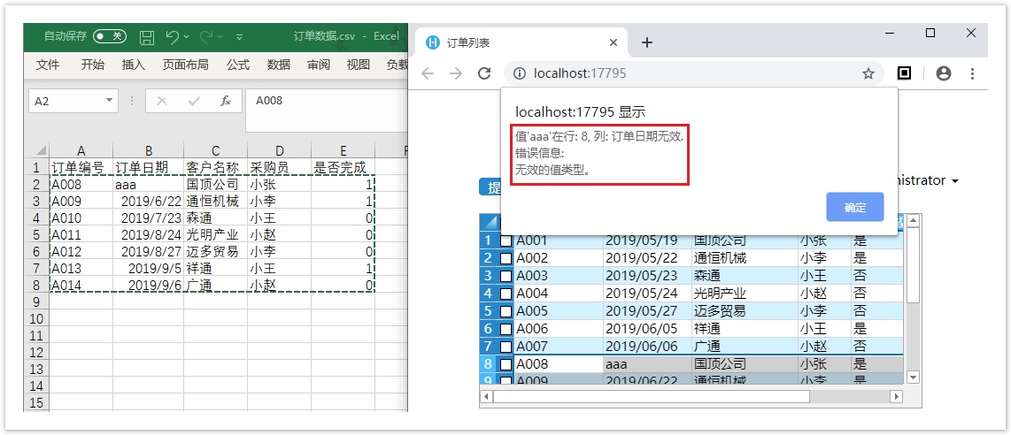The image size is (1011, 435).
Task: Check the checkbox for order A002
Action: [505, 258]
